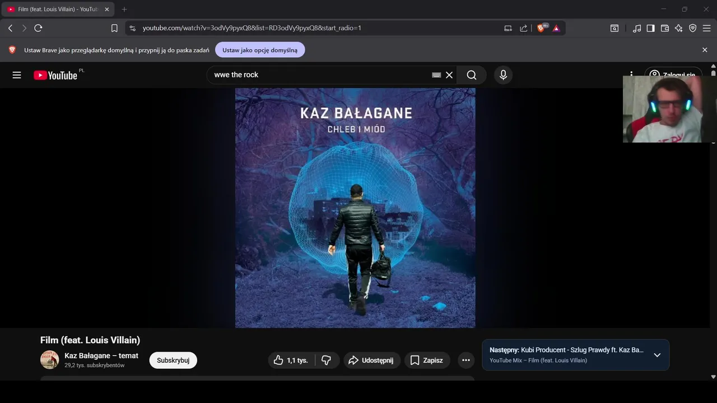This screenshot has width=717, height=403.
Task: Click '29,2 tys. subskrybentów' text
Action: (94, 365)
